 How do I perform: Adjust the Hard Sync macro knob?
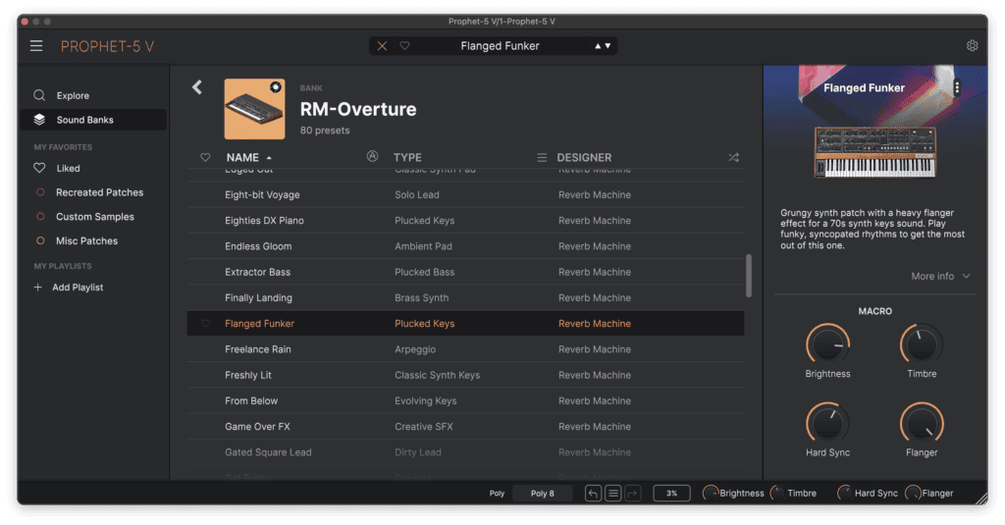point(827,423)
